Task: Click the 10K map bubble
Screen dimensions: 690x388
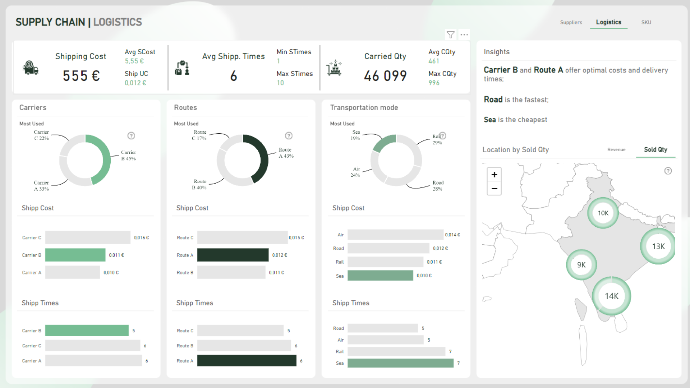Action: 603,213
